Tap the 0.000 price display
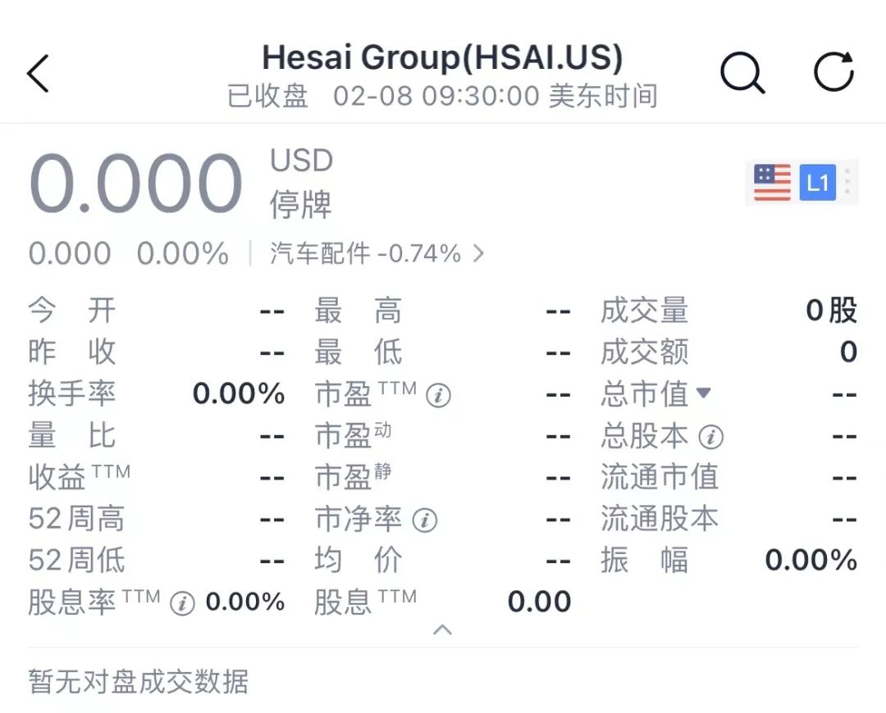886x713 pixels. pyautogui.click(x=135, y=183)
